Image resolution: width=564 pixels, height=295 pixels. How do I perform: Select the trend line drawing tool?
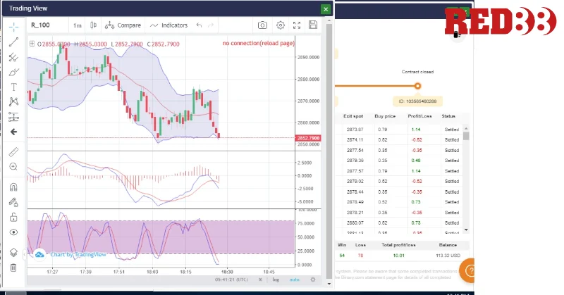(13, 42)
